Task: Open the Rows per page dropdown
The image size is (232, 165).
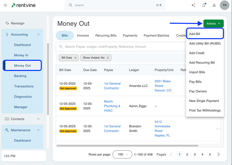Action: click(x=122, y=155)
